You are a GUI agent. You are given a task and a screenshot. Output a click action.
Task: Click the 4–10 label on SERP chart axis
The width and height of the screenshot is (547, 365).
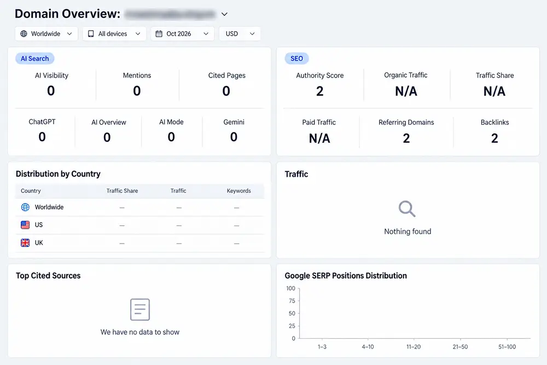click(x=368, y=347)
